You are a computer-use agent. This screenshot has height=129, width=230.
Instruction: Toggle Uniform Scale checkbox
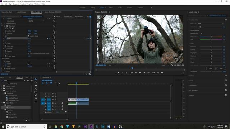pos(28,36)
